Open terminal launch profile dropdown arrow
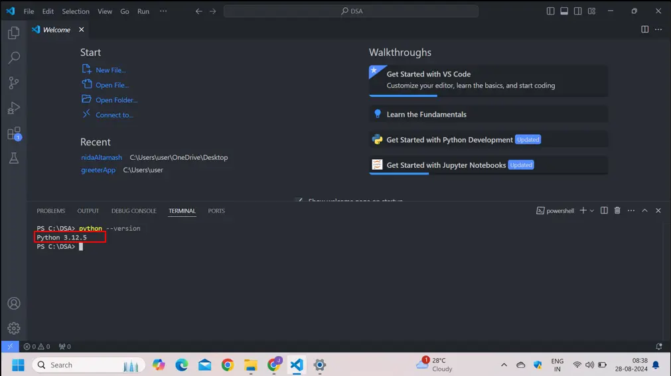This screenshot has height=376, width=671. coord(592,210)
